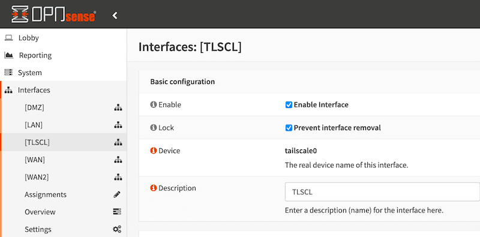
Task: Click the network icon beside [LAN]
Action: pos(118,125)
